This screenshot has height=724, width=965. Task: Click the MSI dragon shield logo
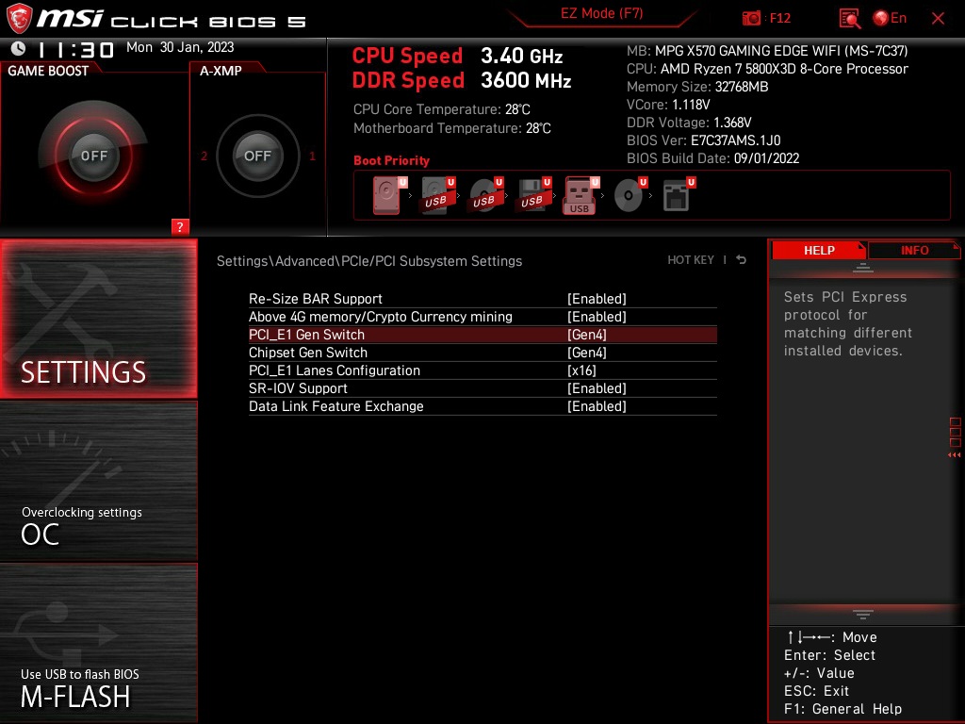click(19, 18)
